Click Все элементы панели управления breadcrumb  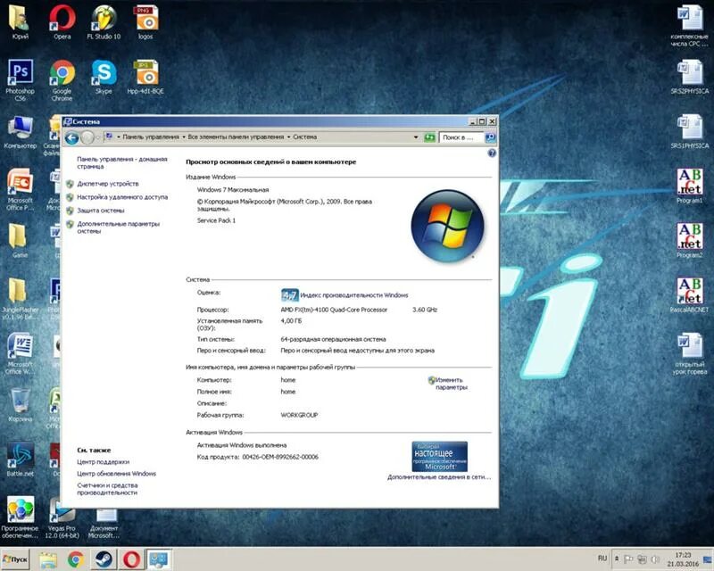236,137
